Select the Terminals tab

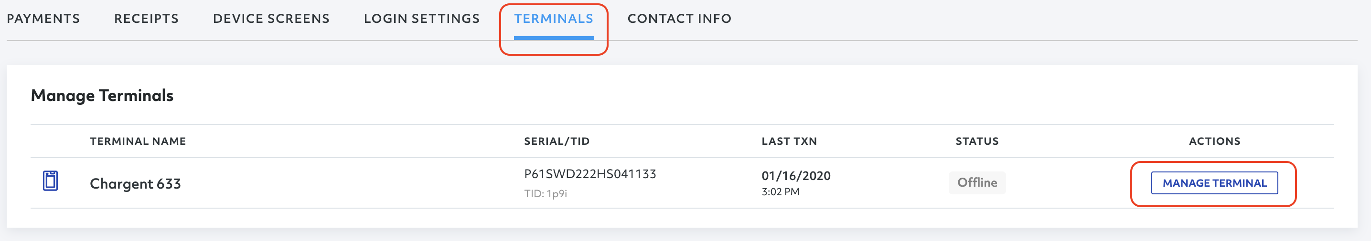(x=554, y=19)
